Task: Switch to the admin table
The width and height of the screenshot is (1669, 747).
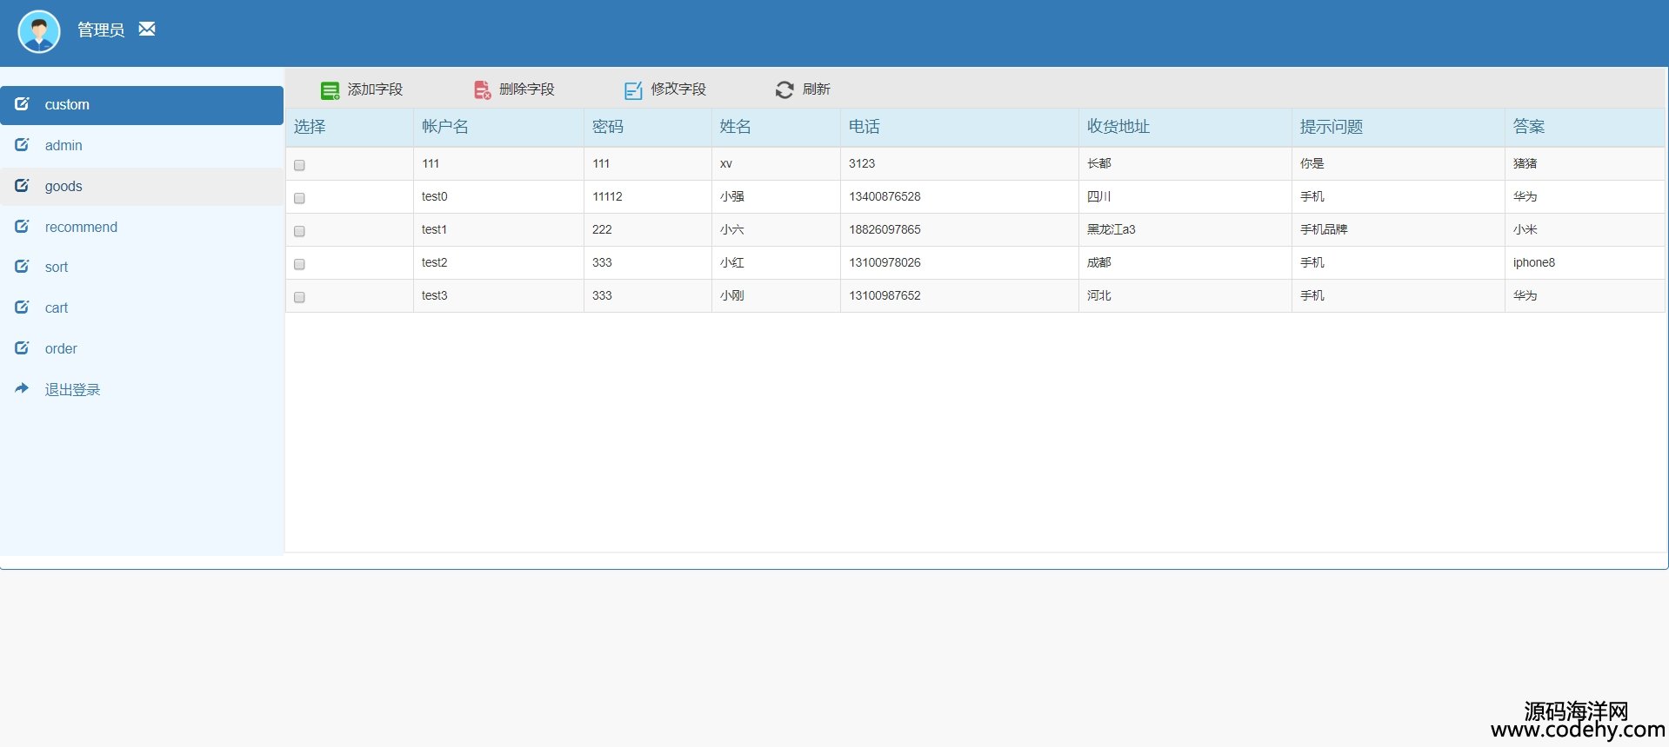Action: 63,146
